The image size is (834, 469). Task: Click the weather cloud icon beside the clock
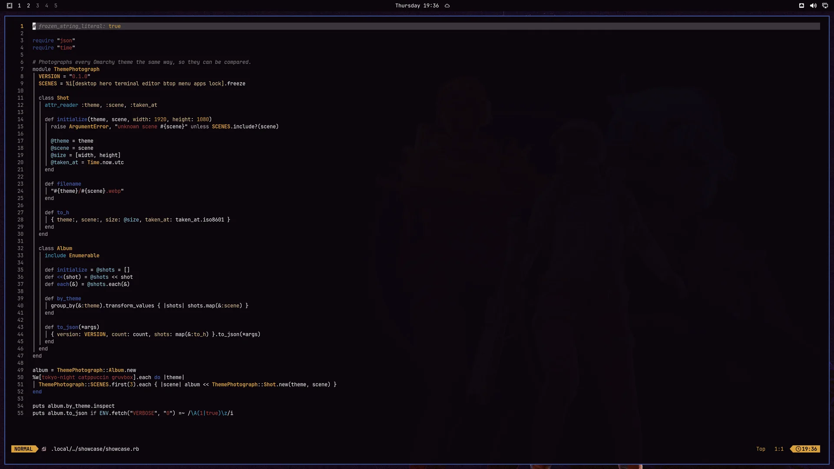pos(447,6)
